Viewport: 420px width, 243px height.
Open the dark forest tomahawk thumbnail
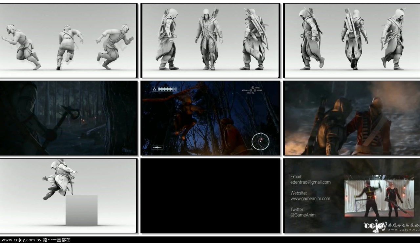[x=68, y=118]
